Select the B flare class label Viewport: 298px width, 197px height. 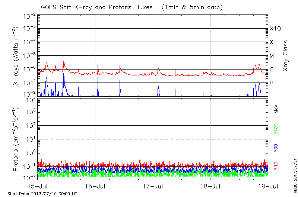[272, 83]
